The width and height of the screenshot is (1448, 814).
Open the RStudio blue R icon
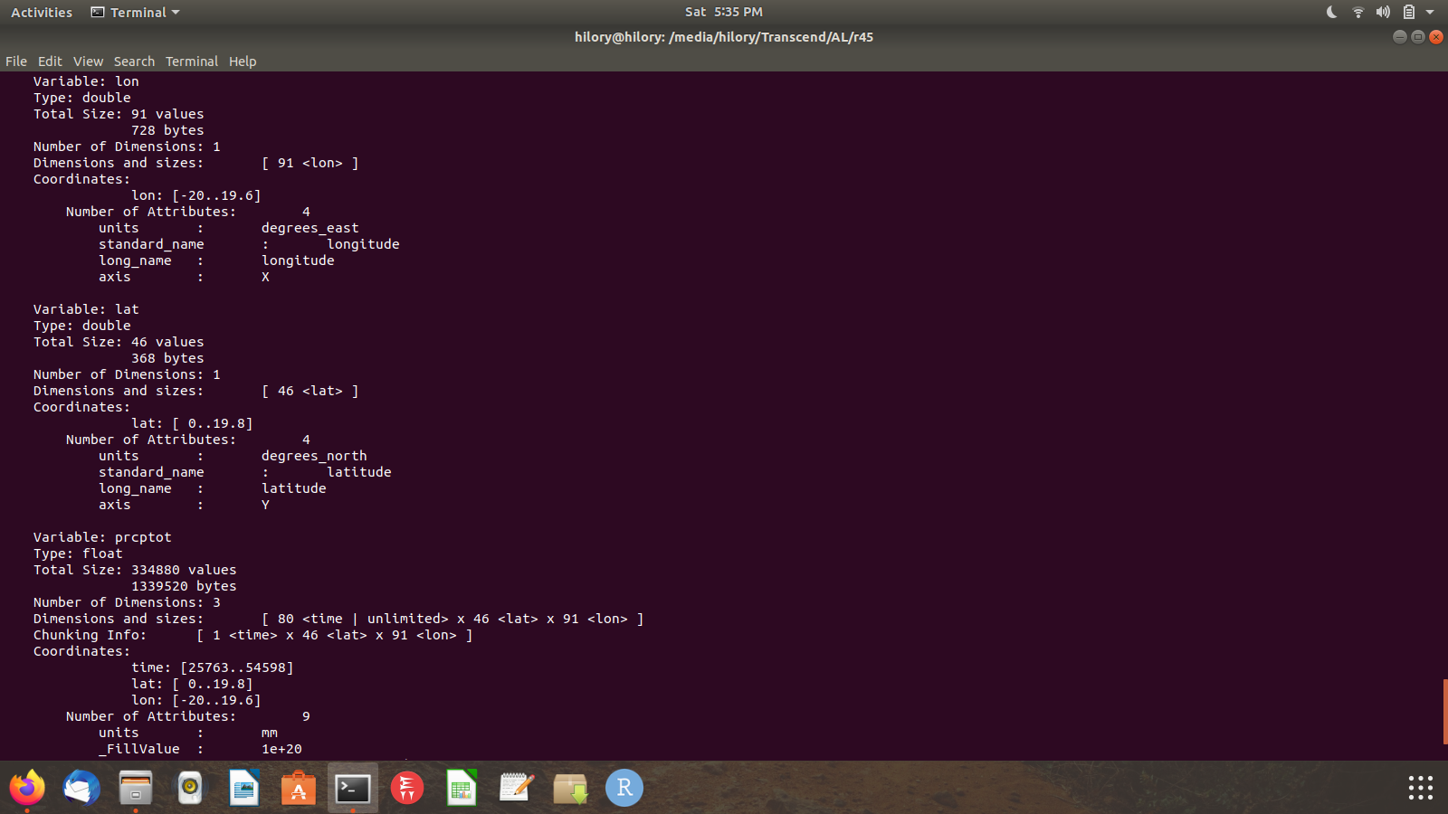[x=624, y=788]
